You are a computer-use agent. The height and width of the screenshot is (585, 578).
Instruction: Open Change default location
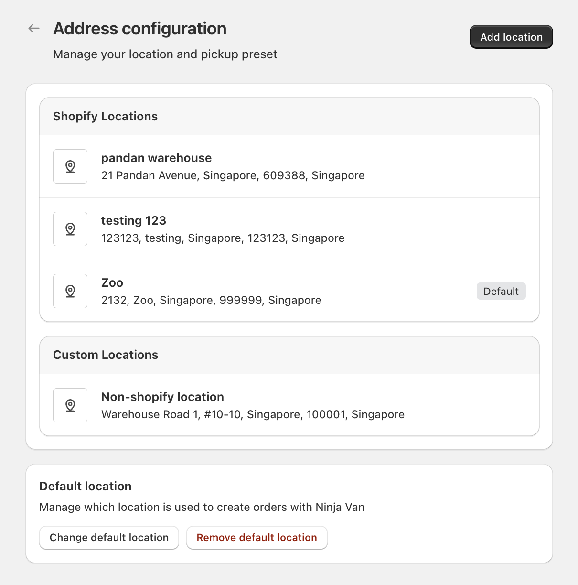click(109, 538)
